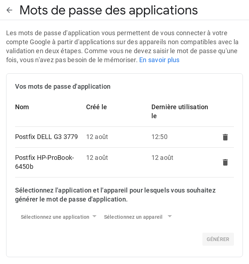Click the 'Vos mots de passe d'application' heading
Screen dimensions: 249x264
63,87
